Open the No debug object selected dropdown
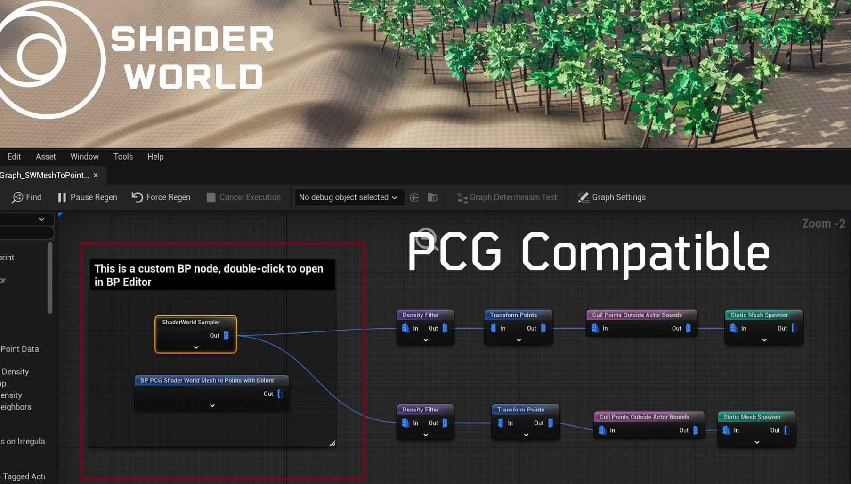This screenshot has height=484, width=851. 349,197
